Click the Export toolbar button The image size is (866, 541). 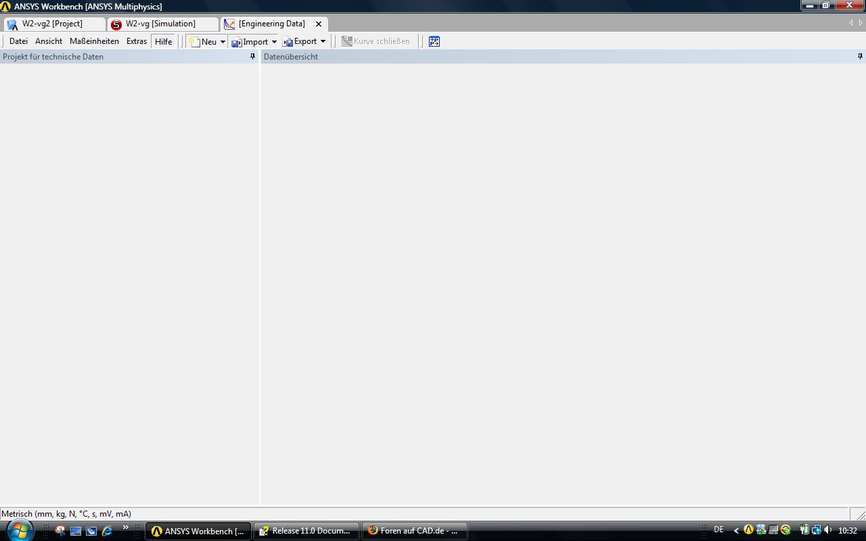pos(300,41)
